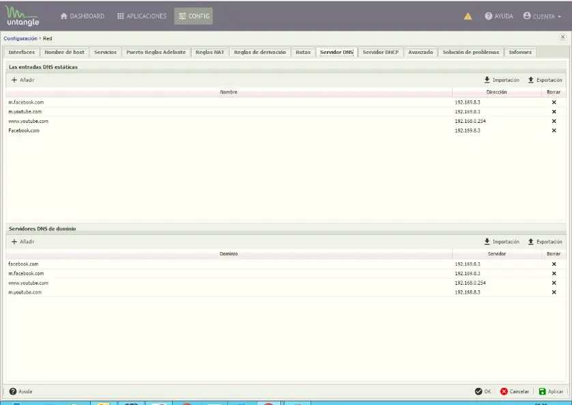This screenshot has height=405, width=572.
Task: Sort static entries by Dirección column
Action: tap(496, 92)
